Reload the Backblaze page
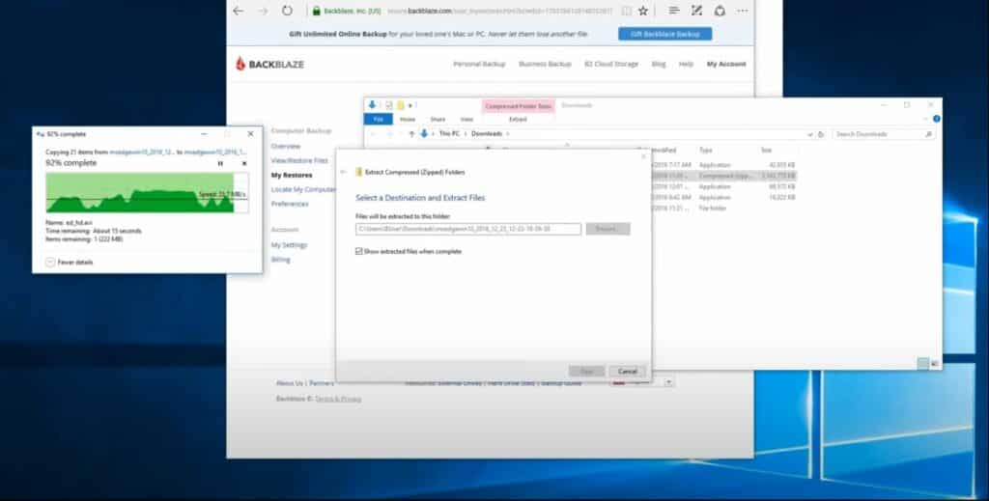989x501 pixels. (x=287, y=11)
